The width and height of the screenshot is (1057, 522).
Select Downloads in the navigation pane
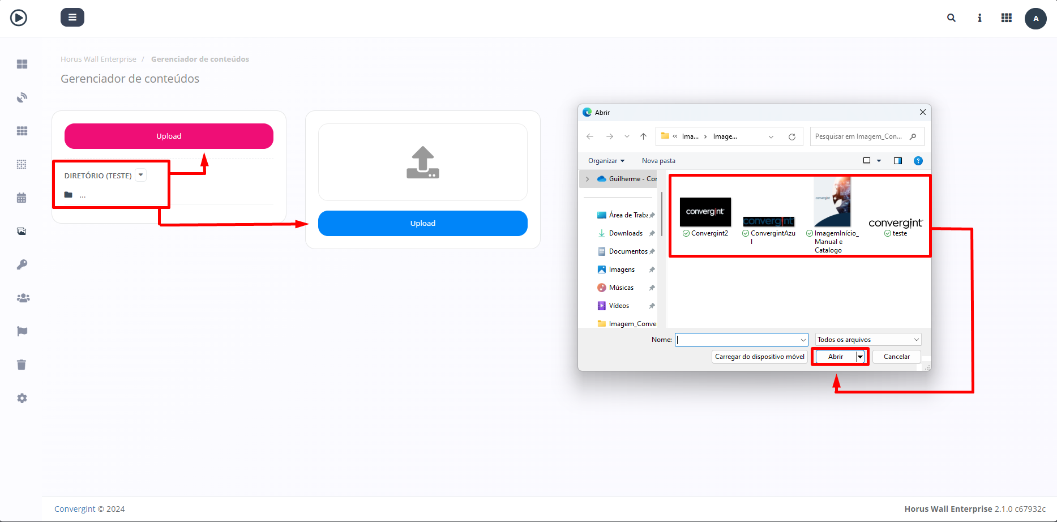[x=625, y=233]
